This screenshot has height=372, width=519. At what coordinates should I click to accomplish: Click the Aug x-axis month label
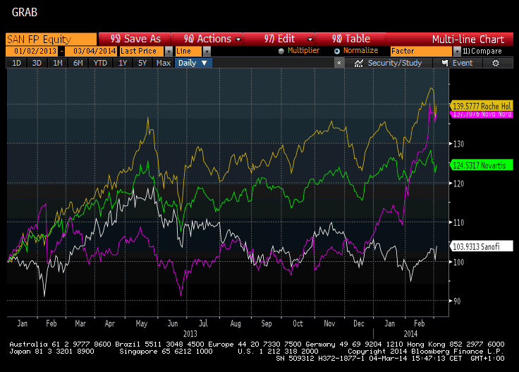pyautogui.click(x=236, y=323)
